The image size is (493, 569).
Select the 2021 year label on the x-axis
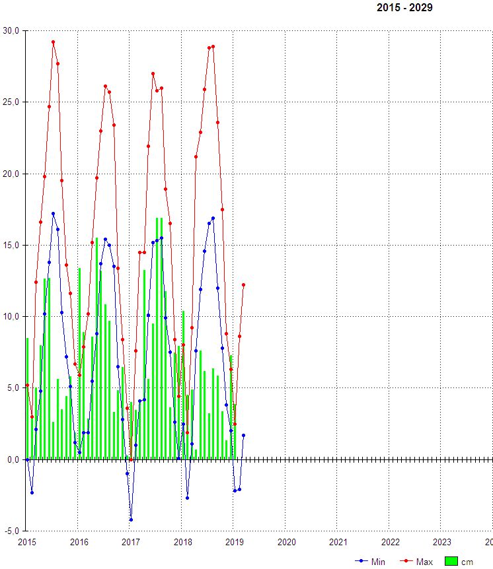tap(338, 542)
